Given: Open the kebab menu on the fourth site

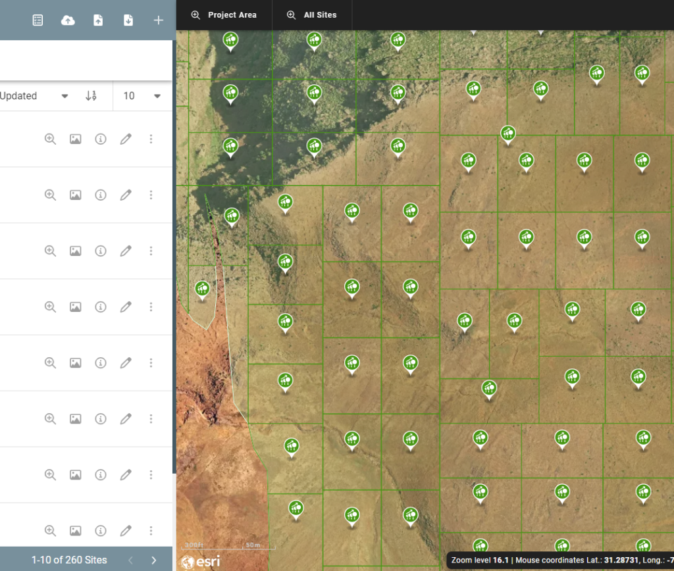Looking at the screenshot, I should pyautogui.click(x=151, y=307).
